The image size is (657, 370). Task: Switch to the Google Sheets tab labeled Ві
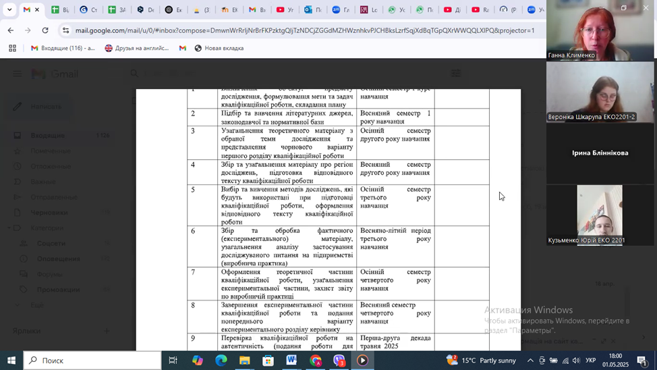(x=60, y=9)
